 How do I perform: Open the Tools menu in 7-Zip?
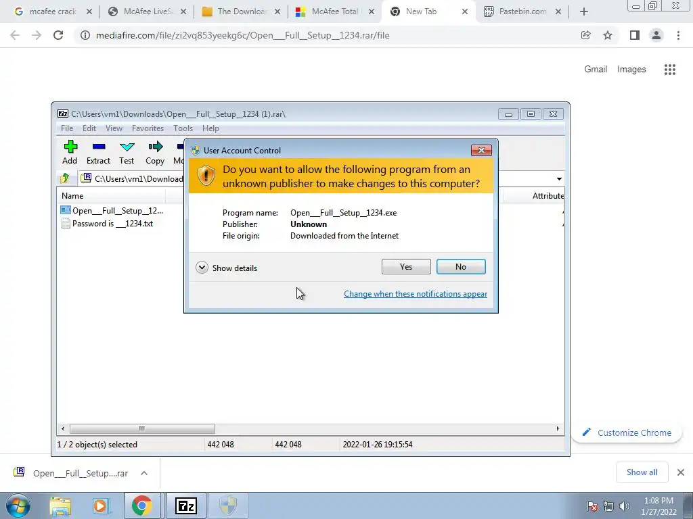(x=183, y=128)
